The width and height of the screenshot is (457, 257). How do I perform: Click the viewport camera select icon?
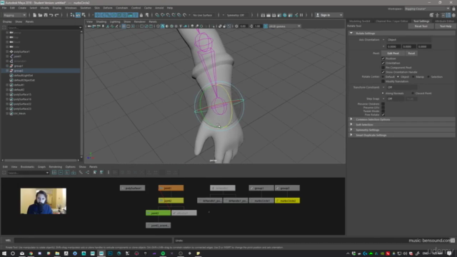(89, 26)
